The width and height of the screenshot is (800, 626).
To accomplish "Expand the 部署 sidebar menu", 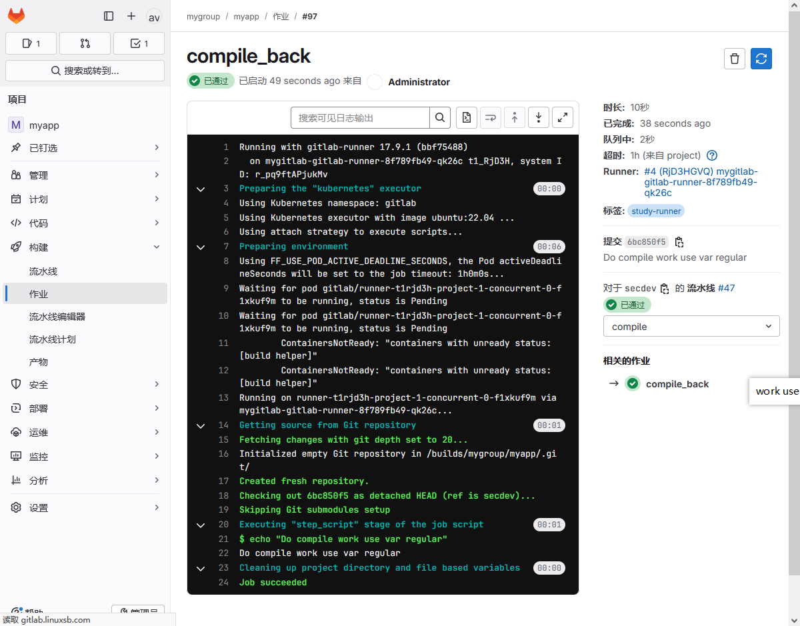I will click(x=85, y=409).
